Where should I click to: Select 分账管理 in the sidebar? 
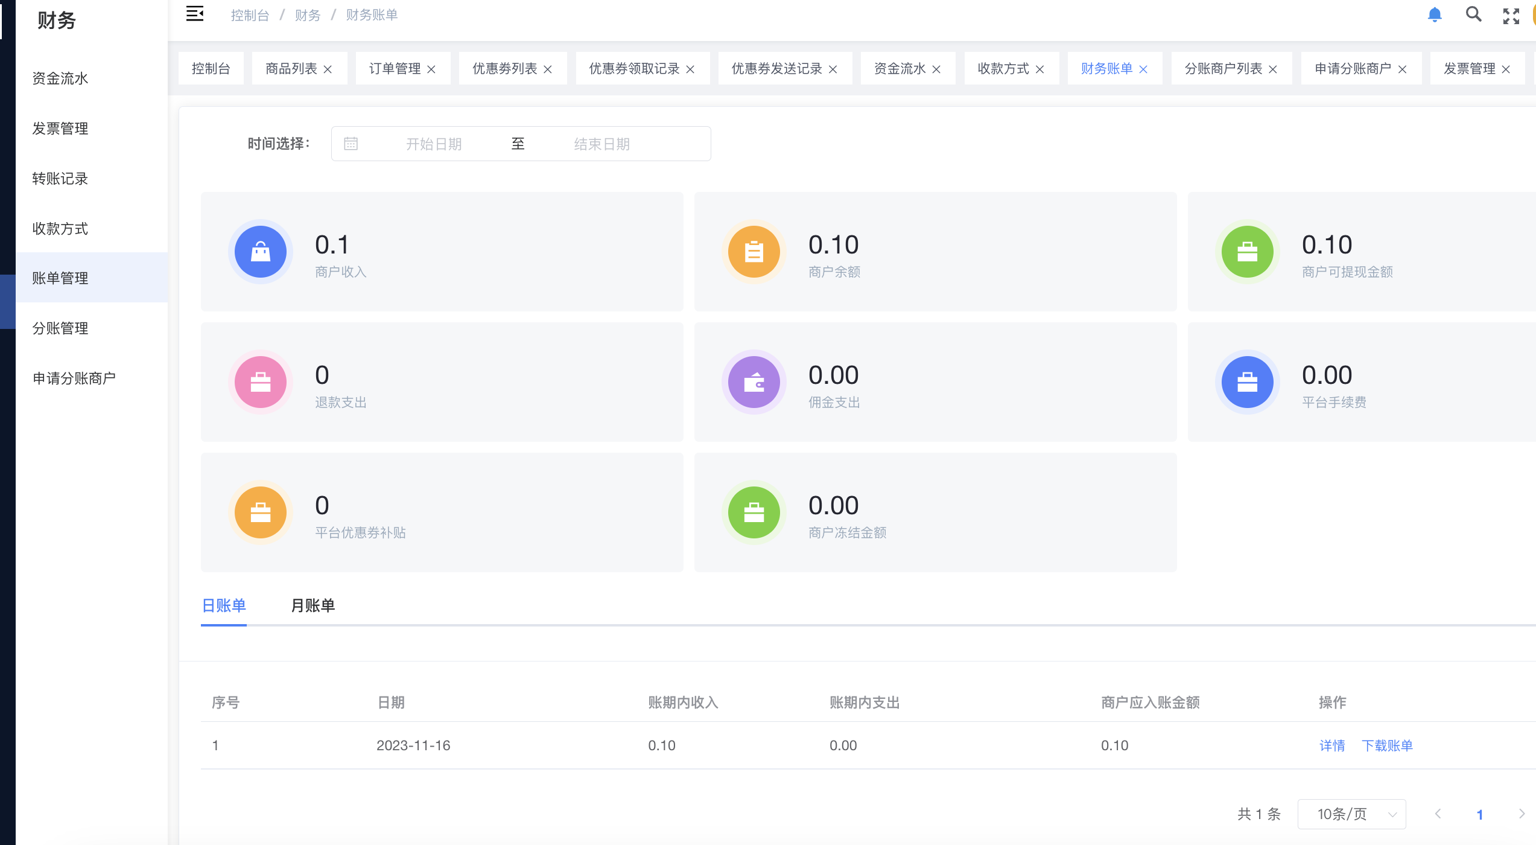click(60, 328)
